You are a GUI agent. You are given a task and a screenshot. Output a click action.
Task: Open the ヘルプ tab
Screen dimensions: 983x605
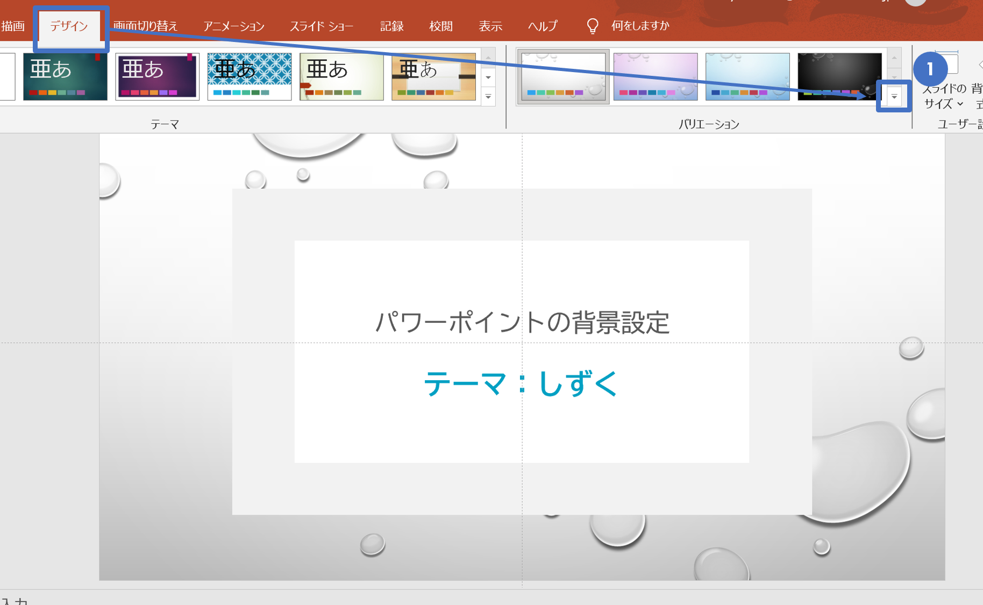click(x=543, y=26)
